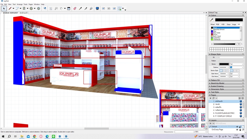The width and height of the screenshot is (247, 139).
Task: Open Line tool options dropdown arrow
Action: pyautogui.click(x=13, y=8)
